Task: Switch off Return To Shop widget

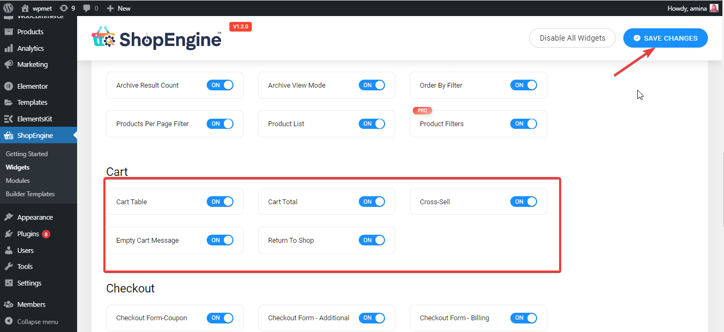Action: 372,240
